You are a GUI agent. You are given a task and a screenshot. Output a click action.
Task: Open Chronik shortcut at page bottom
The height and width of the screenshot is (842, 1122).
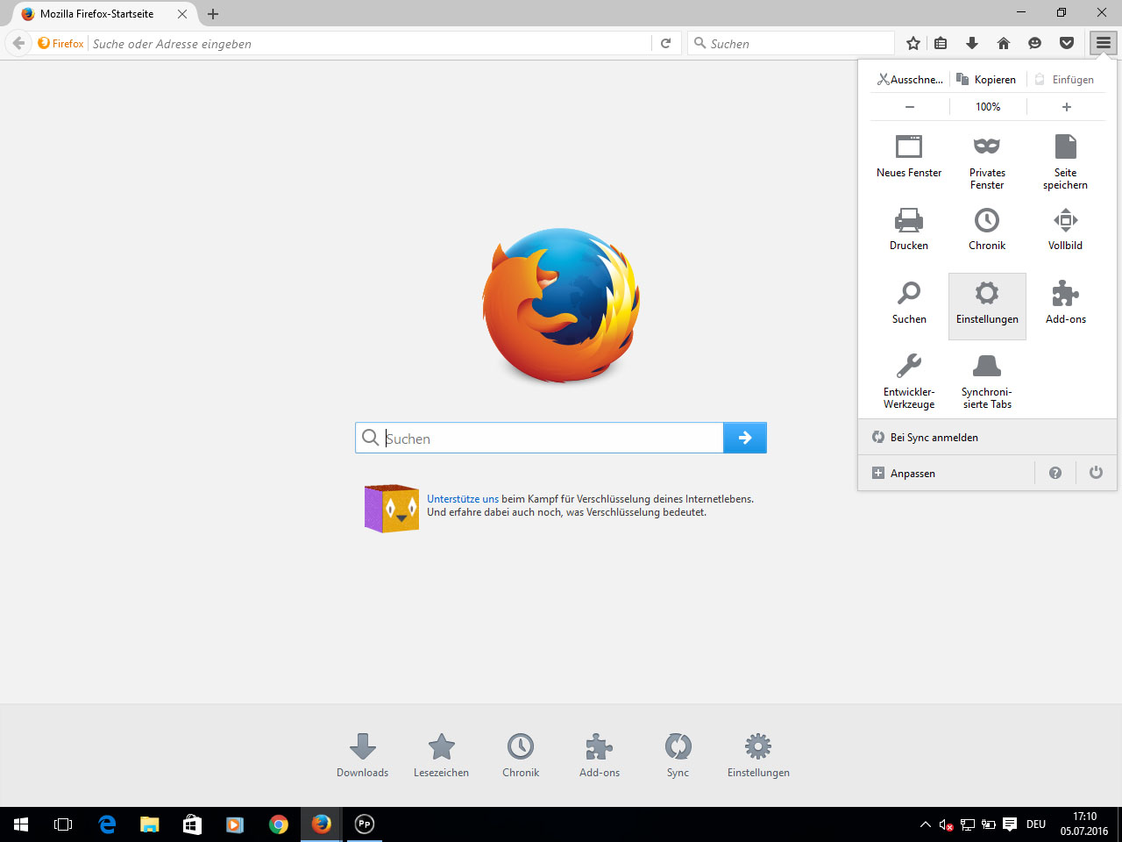(x=521, y=755)
